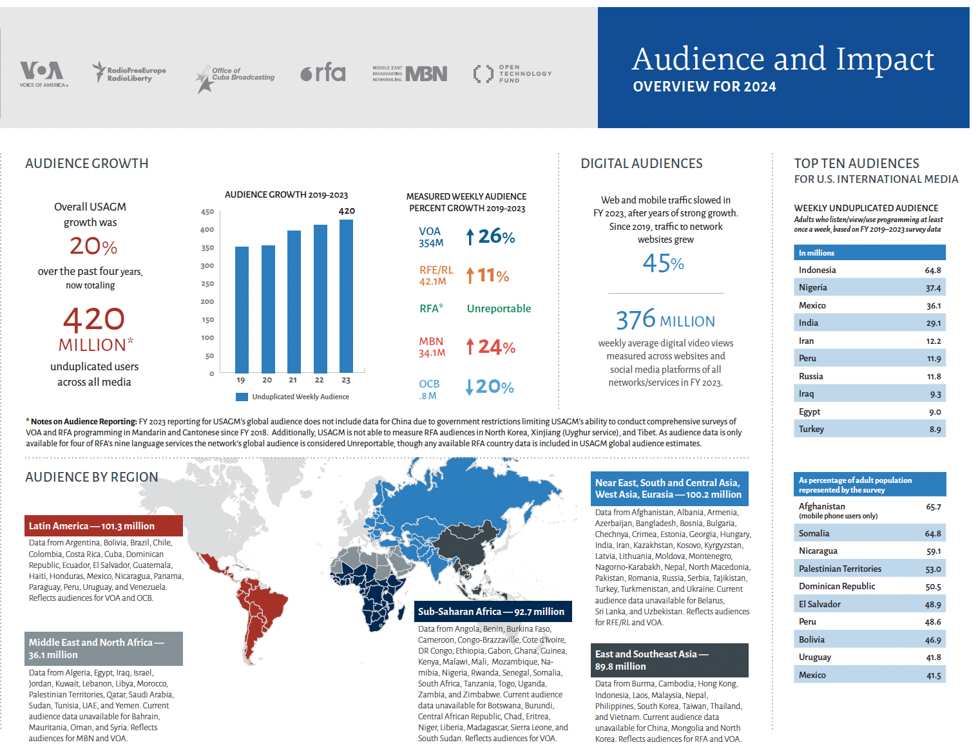978x756 pixels.
Task: Click the red 20% growth figure
Action: [93, 246]
